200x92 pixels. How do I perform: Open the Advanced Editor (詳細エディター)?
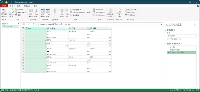coord(21,12)
